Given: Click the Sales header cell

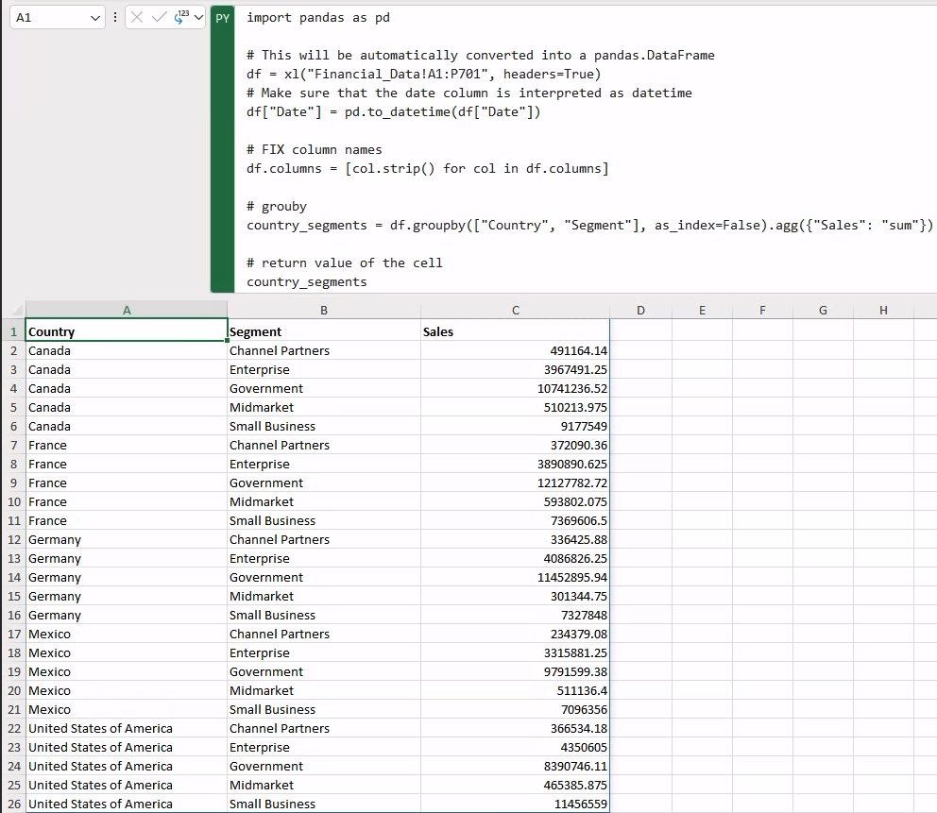Looking at the screenshot, I should coord(515,331).
